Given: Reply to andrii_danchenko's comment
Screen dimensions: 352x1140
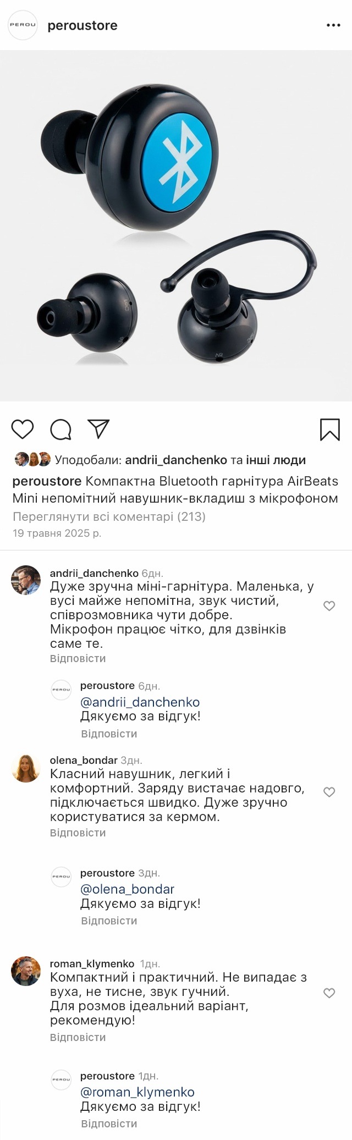Looking at the screenshot, I should (x=78, y=658).
